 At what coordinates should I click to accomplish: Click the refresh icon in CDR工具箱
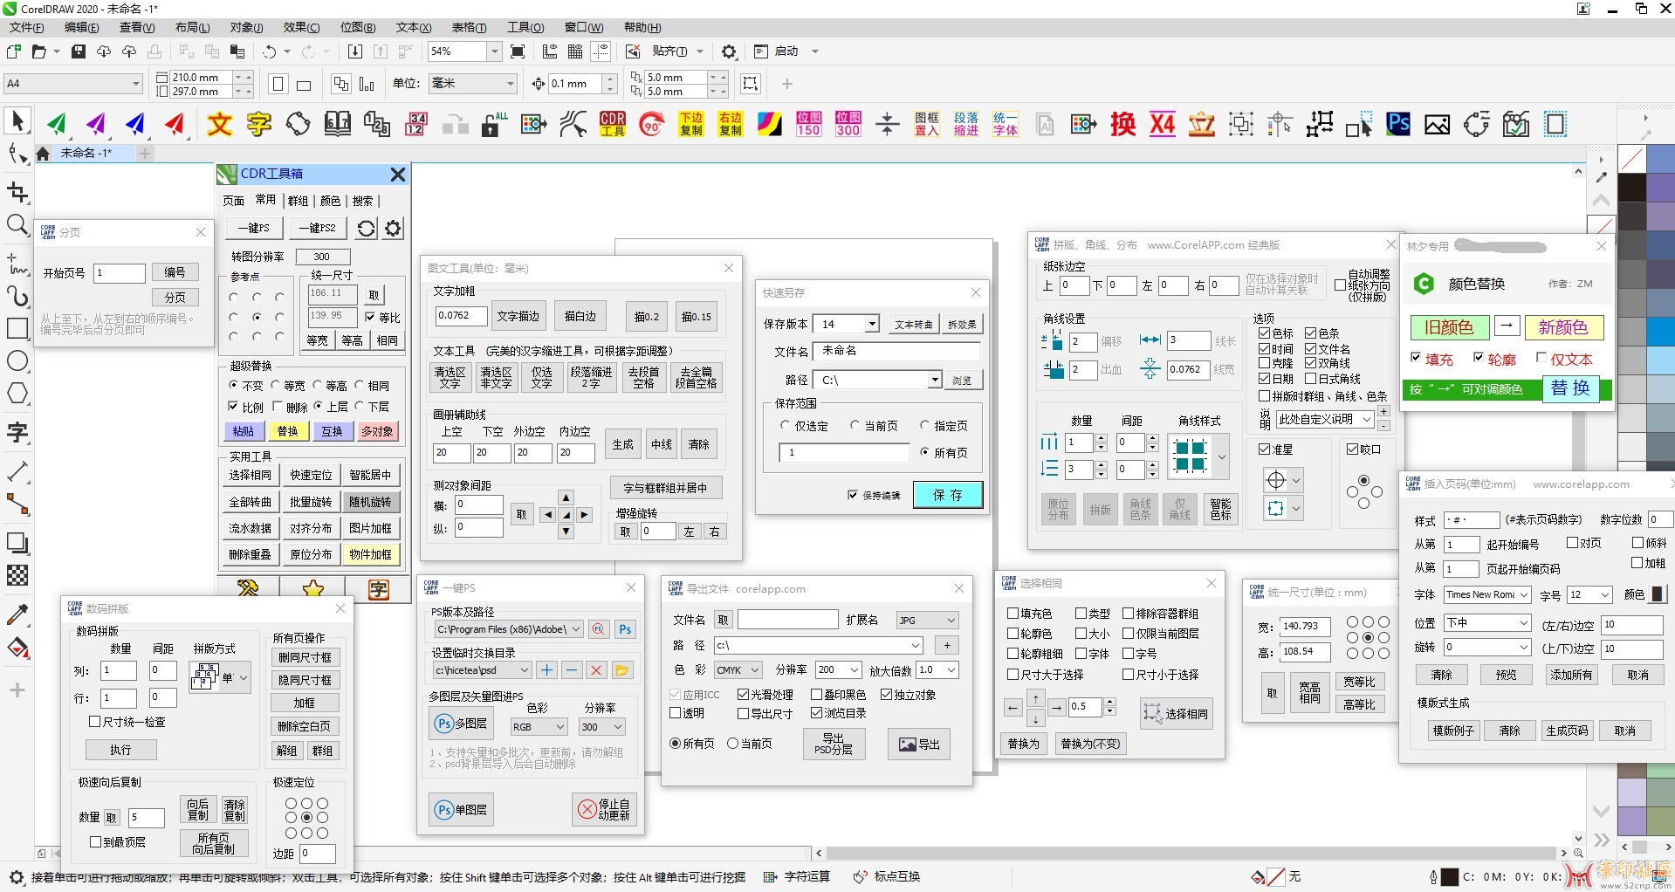tap(367, 228)
